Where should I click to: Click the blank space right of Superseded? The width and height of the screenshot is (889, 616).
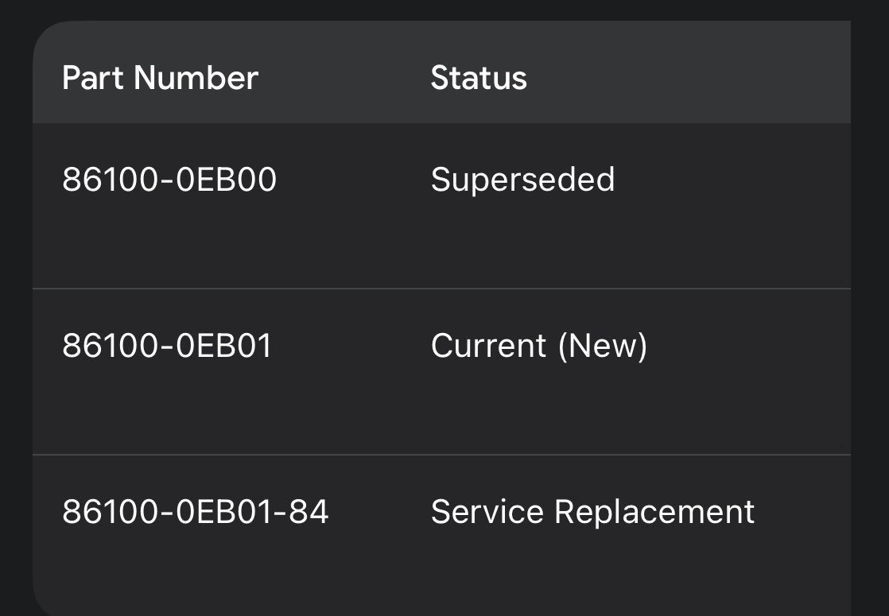[733, 180]
